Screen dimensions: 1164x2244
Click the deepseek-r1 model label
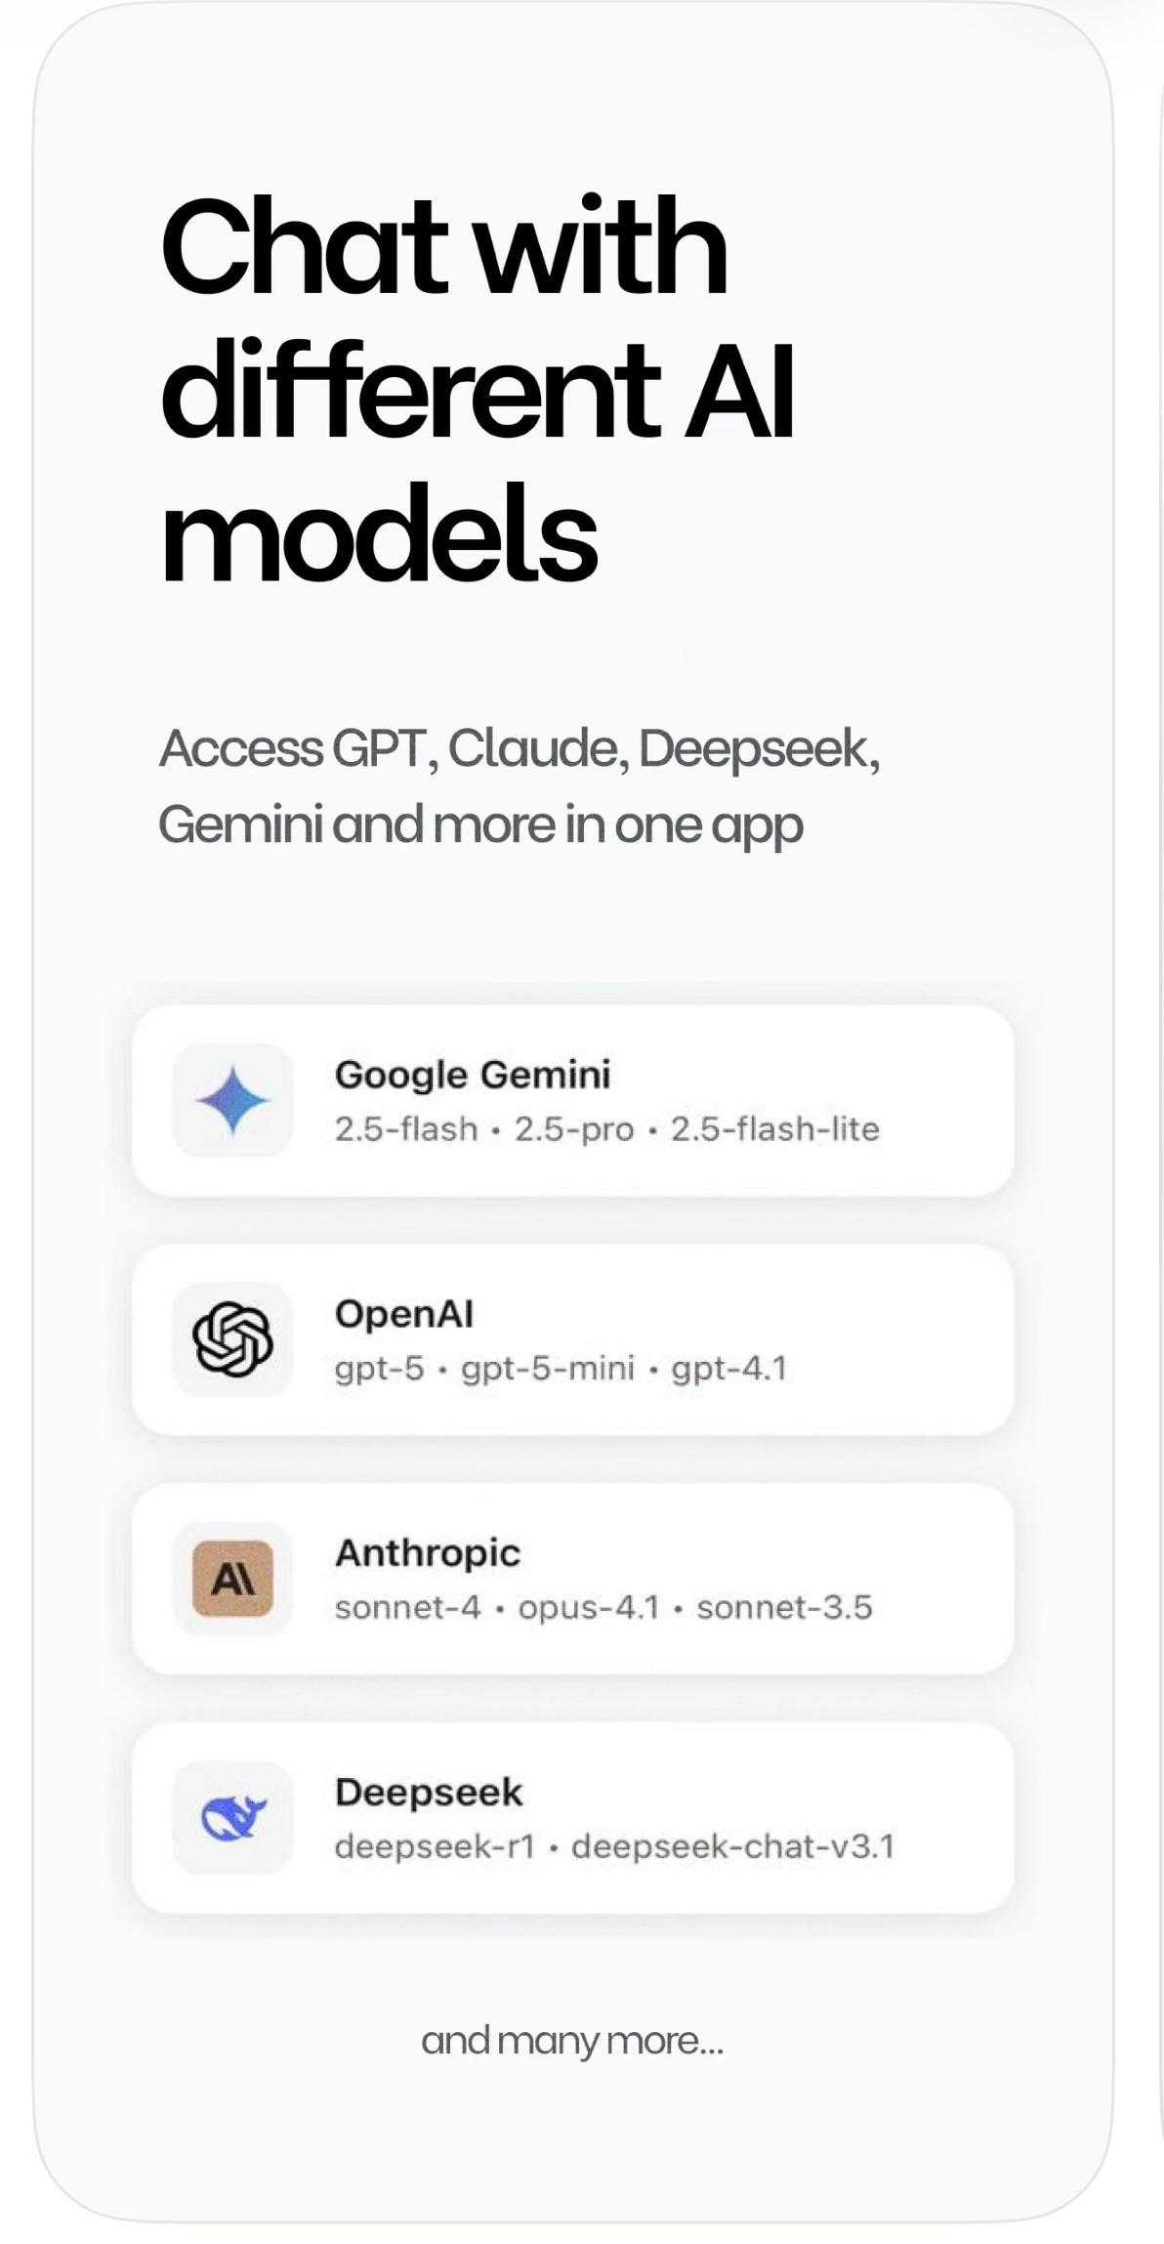pos(435,1847)
